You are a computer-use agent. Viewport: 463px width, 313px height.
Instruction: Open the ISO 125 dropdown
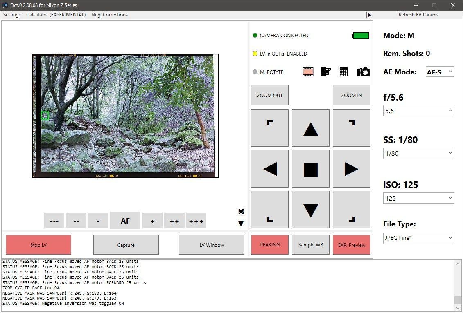418,198
